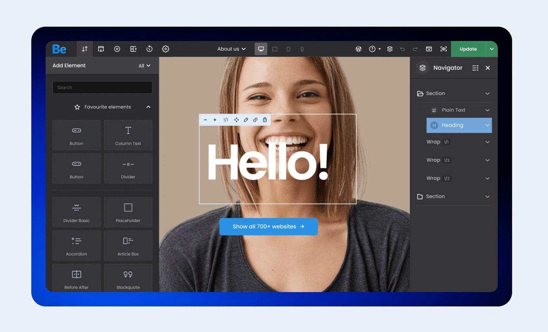
Task: Toggle the Navigator layers icon in toolbar
Action: 390,49
